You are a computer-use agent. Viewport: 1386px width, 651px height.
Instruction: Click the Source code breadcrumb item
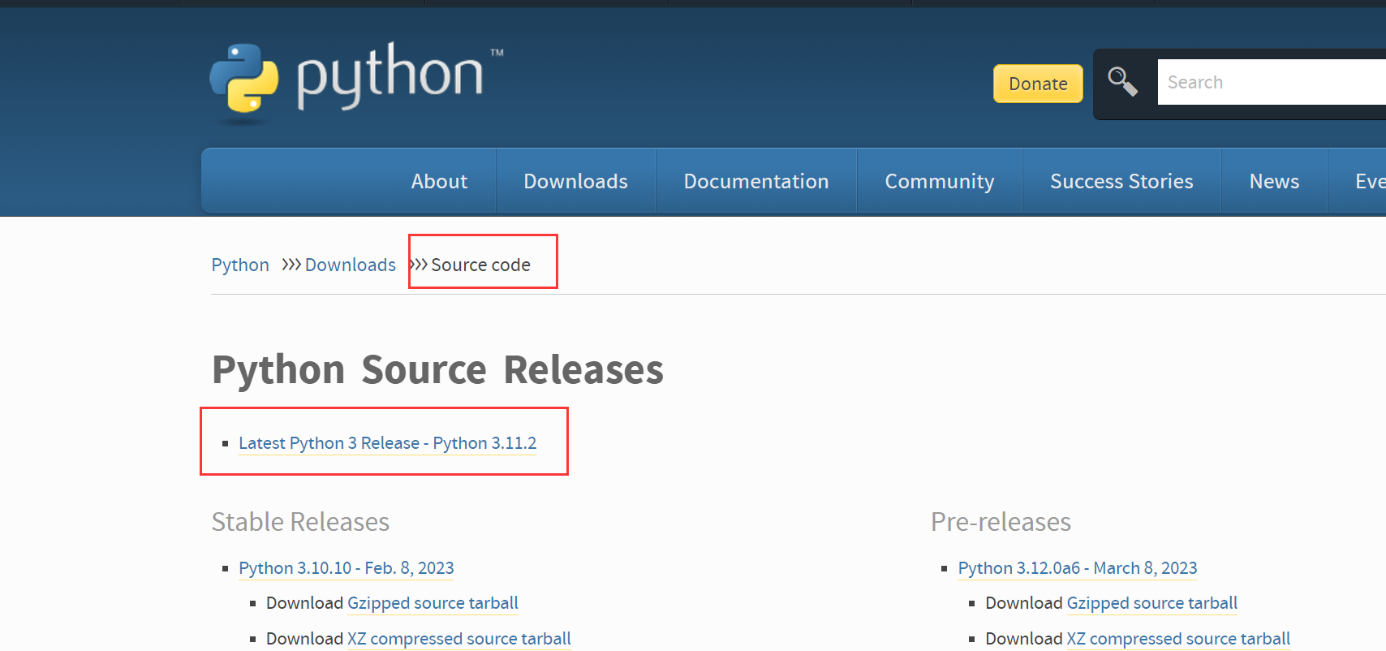(x=480, y=265)
